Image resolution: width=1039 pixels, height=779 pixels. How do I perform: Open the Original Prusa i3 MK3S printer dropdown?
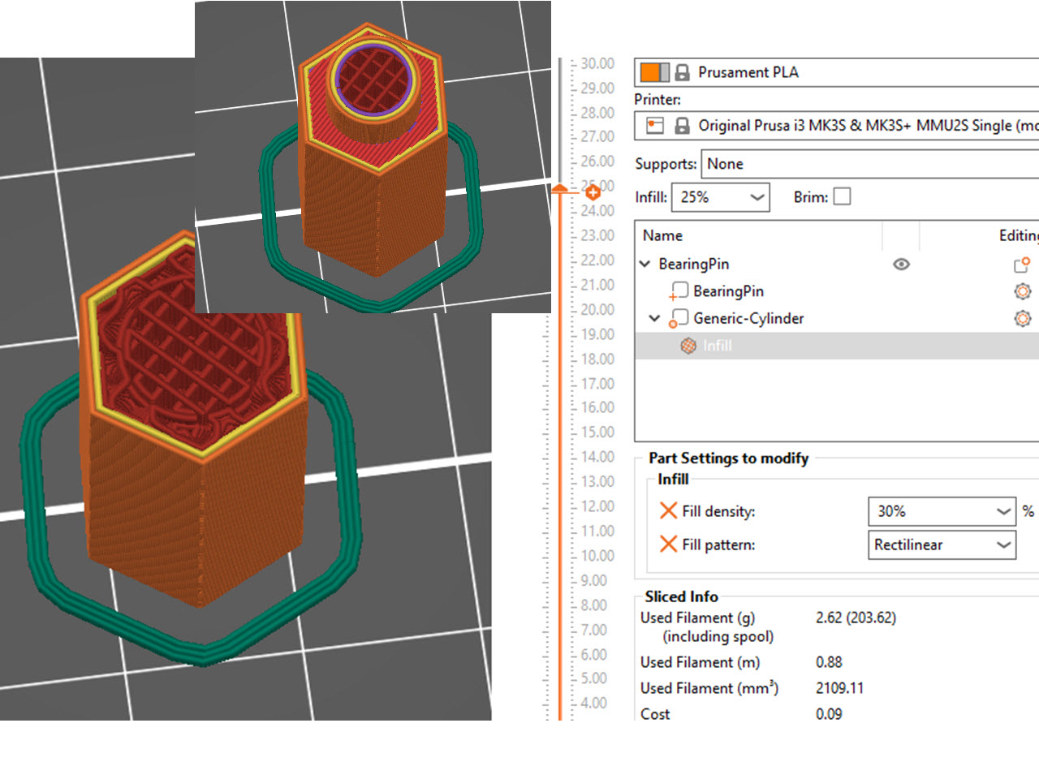(836, 125)
